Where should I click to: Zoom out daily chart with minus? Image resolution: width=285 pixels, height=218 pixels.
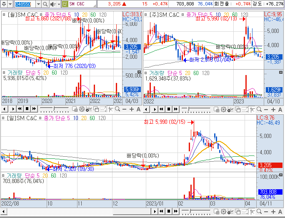[266, 212]
